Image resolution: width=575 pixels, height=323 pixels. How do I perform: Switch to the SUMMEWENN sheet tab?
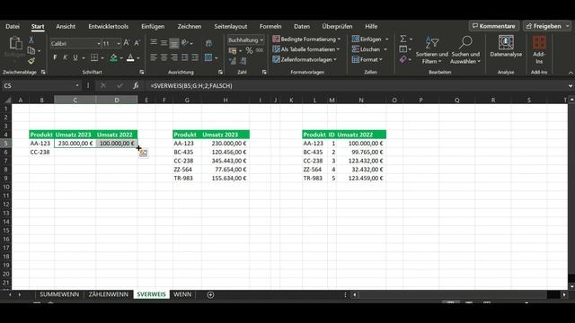tap(59, 294)
